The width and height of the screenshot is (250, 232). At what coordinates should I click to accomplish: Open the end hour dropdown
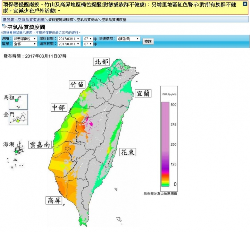(x=88, y=44)
